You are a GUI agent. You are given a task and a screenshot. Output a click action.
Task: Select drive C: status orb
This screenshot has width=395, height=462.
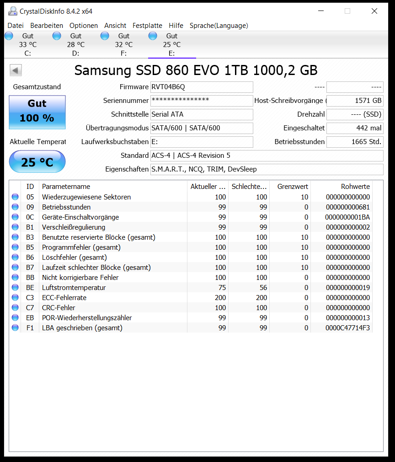(9, 36)
